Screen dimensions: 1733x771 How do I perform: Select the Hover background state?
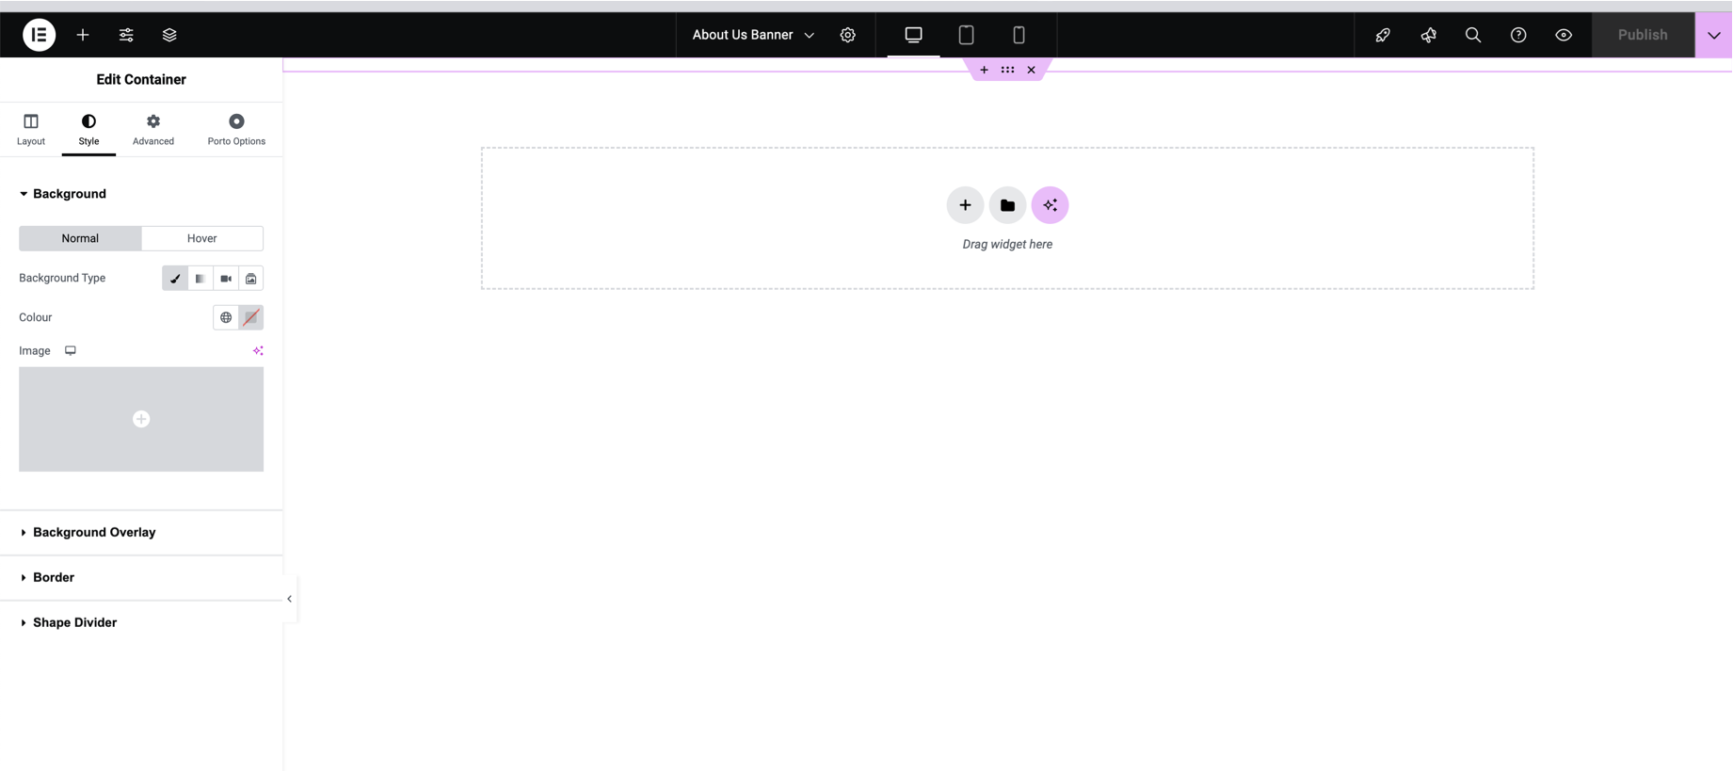click(201, 238)
